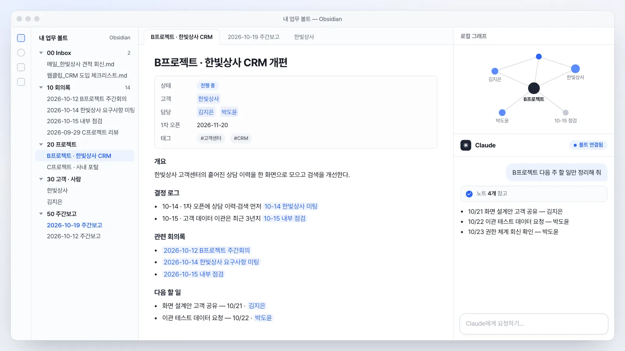625x351 pixels.
Task: Open 2026-10-14 한빛상사 요구사항 미팅 link in 관련 회의록
Action: coord(211,262)
